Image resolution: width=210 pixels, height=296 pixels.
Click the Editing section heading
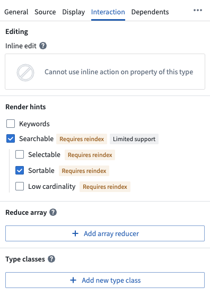click(x=16, y=31)
